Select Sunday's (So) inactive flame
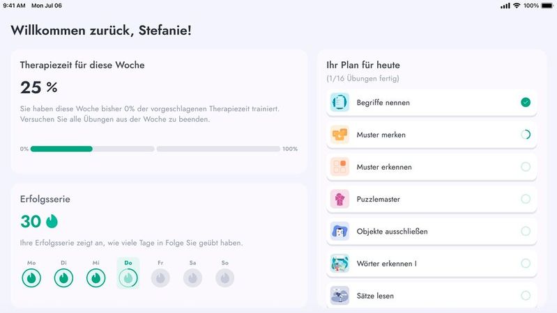Viewport: 557px width, 313px height. [225, 278]
